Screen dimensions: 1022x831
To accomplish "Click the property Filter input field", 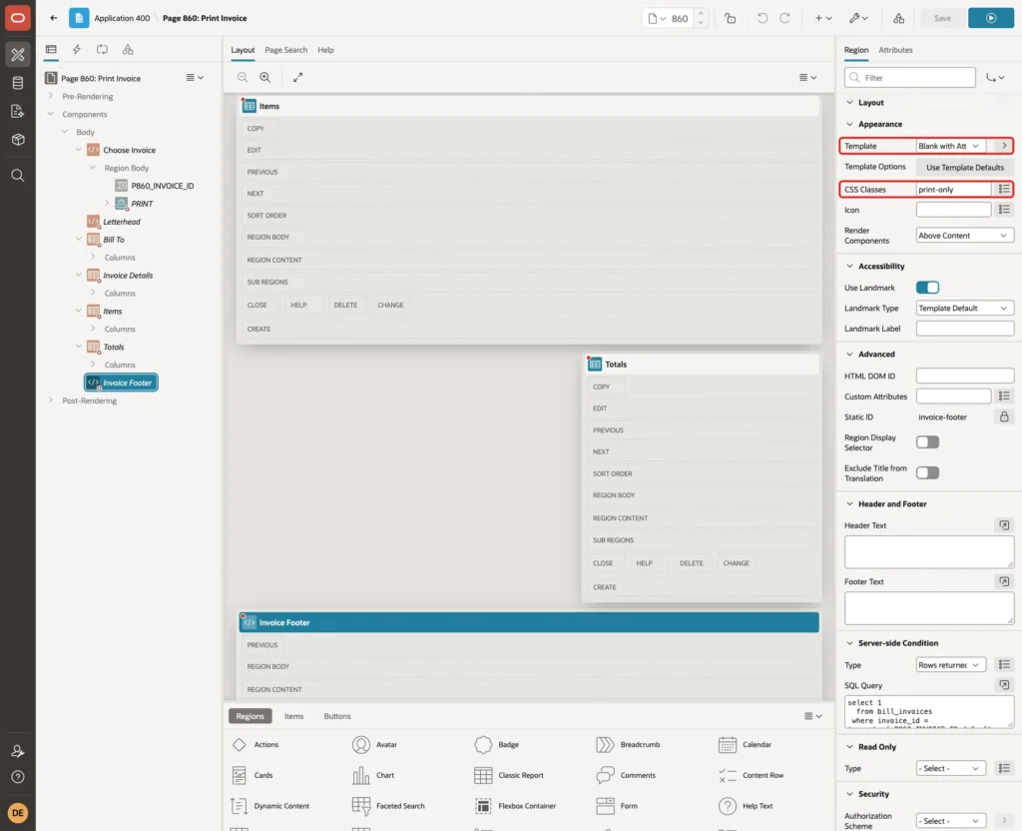I will point(910,78).
